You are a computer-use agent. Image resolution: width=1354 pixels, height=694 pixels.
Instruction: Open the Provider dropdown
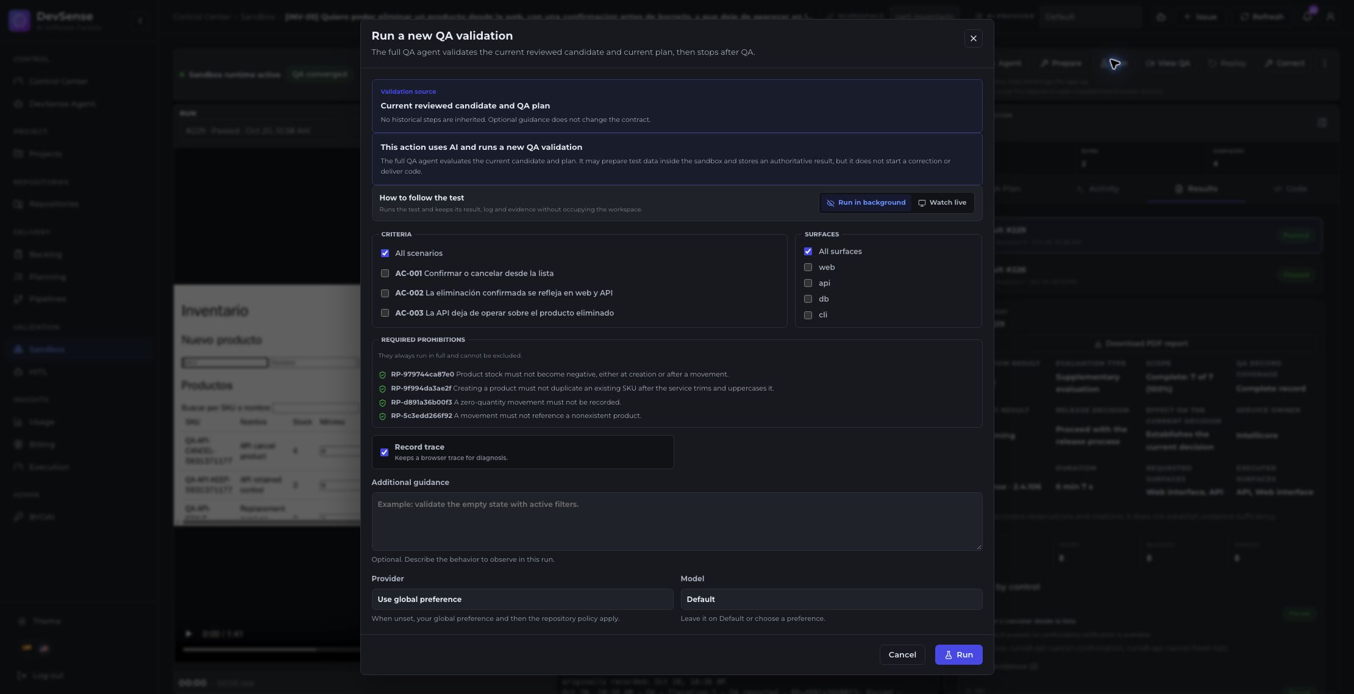coord(522,600)
